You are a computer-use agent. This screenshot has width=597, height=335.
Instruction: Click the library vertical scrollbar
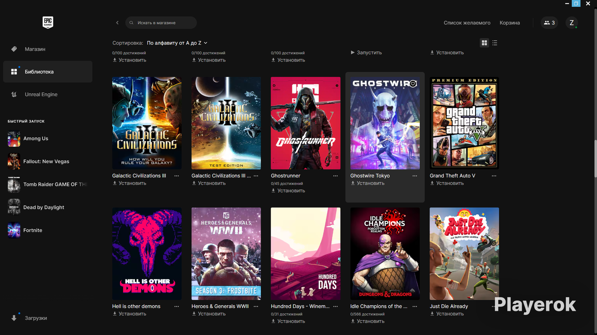[x=595, y=159]
